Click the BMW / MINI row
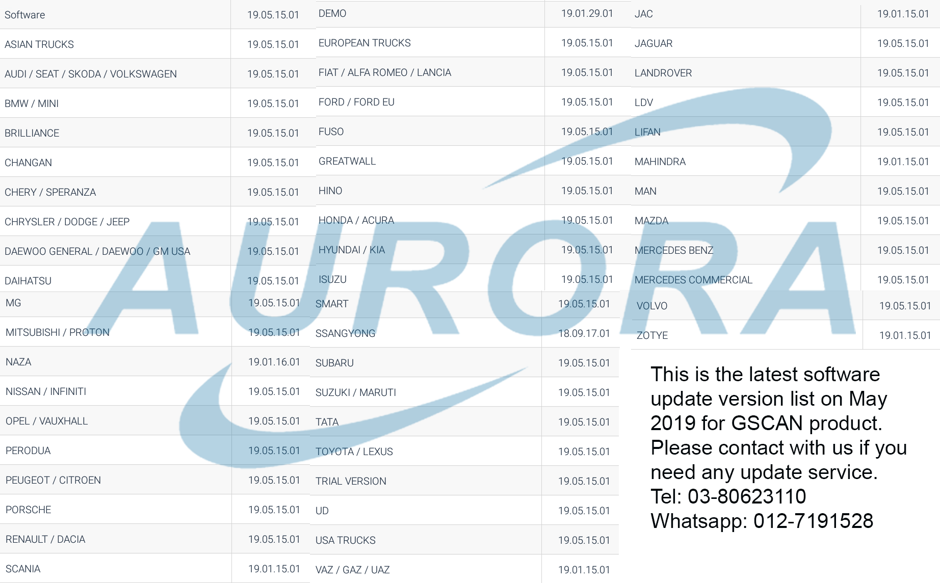The width and height of the screenshot is (940, 583). 32,103
